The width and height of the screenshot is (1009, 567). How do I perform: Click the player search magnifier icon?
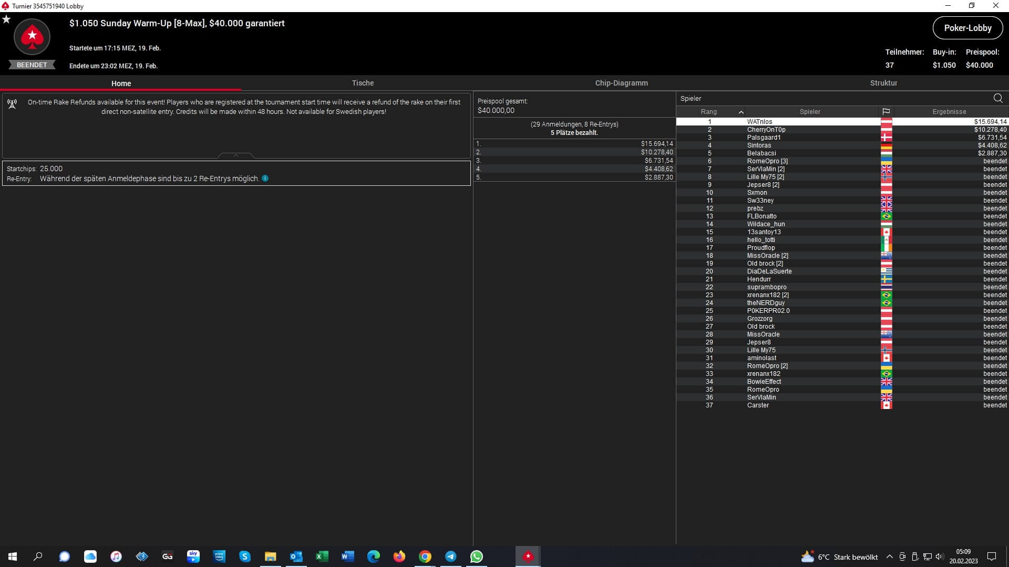997,98
